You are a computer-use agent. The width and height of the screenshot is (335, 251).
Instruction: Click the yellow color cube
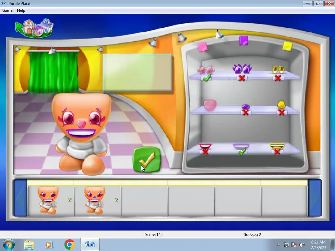(x=287, y=46)
